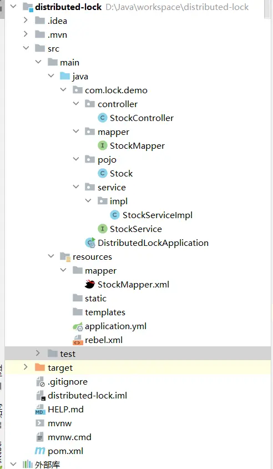
Task: Click the DistributedLockApplication run-class icon
Action: (90, 243)
